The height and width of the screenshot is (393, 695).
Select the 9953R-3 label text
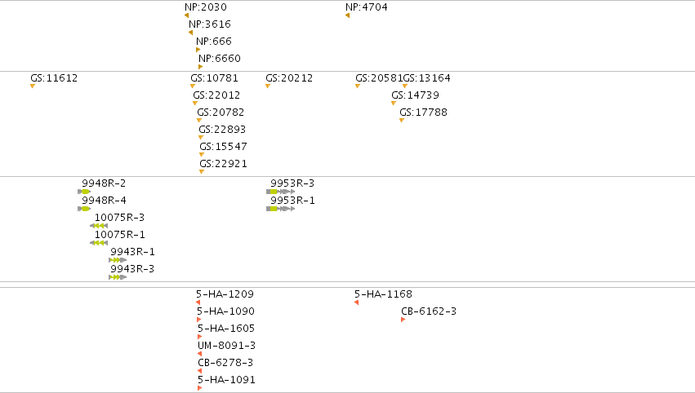[x=292, y=183]
